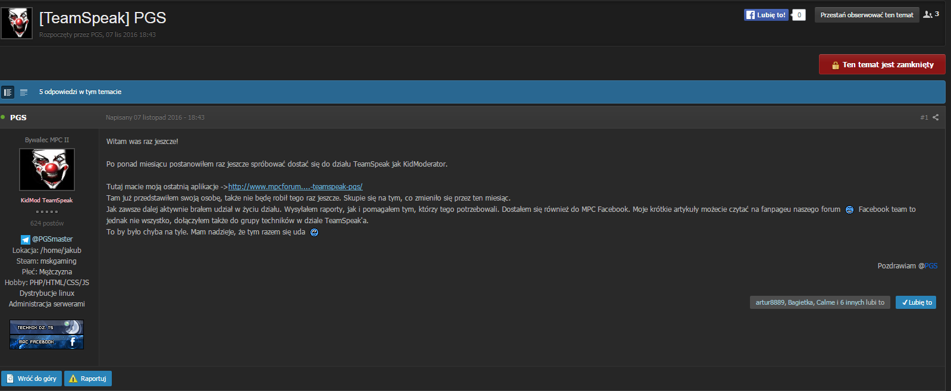951x391 pixels.
Task: Switch to standard post view icon
Action: tap(8, 92)
